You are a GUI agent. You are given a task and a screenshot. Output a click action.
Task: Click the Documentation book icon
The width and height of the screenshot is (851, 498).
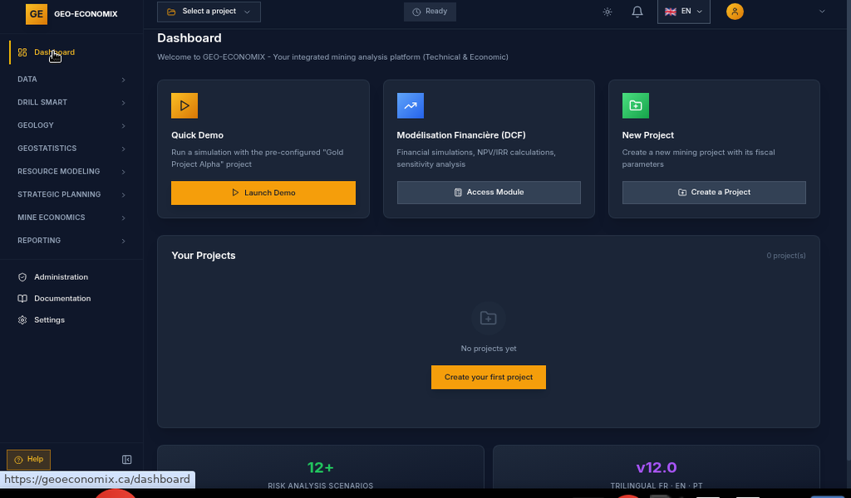[22, 299]
